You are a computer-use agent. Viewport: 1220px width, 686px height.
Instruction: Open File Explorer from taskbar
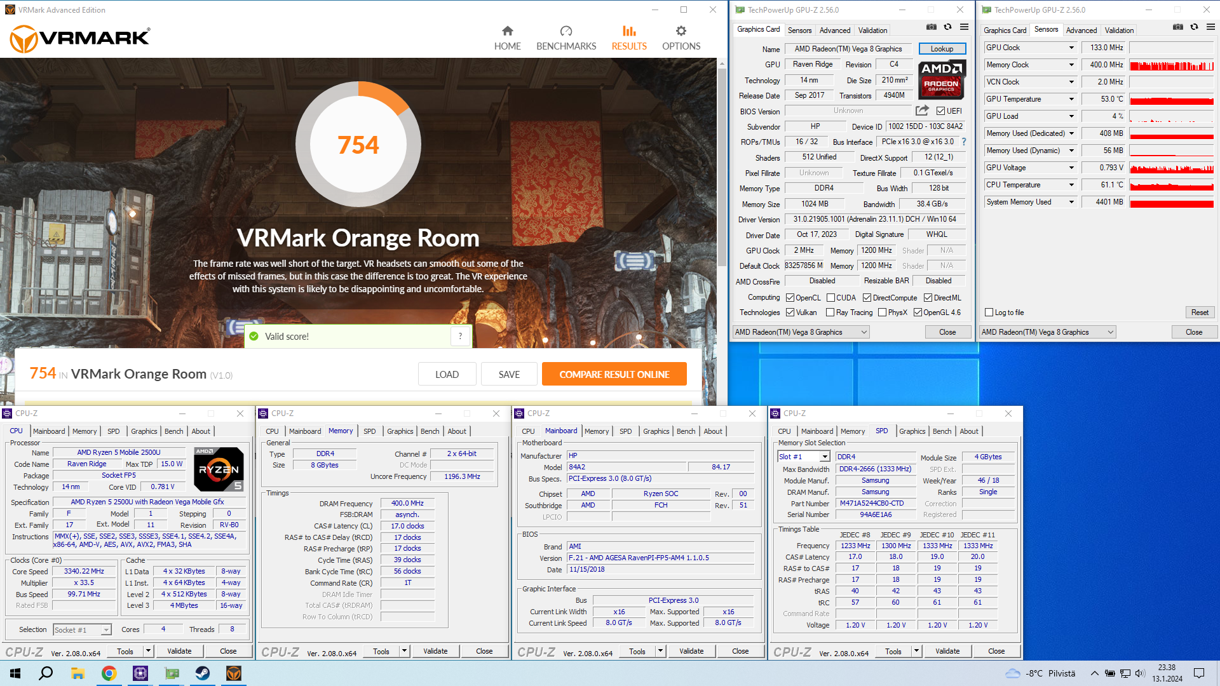click(78, 673)
